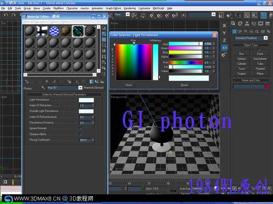Click the Redo arrow in main toolbar
Image resolution: width=273 pixels, height=204 pixels.
pyautogui.click(x=13, y=15)
